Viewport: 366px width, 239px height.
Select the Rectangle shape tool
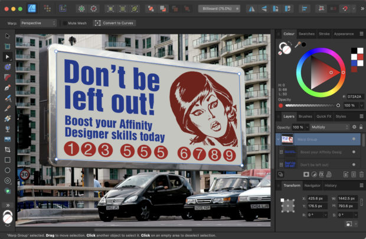coord(8,160)
